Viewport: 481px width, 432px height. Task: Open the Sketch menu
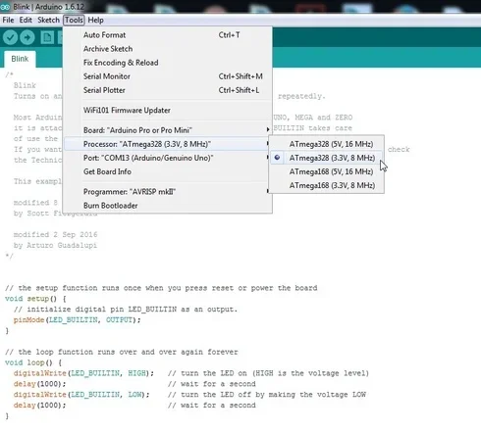click(48, 20)
